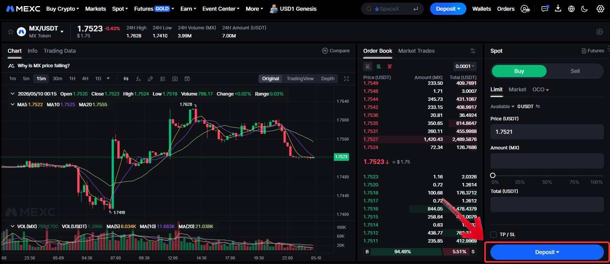610x264 pixels.
Task: Open candlestick chart style icon
Action: tap(126, 79)
